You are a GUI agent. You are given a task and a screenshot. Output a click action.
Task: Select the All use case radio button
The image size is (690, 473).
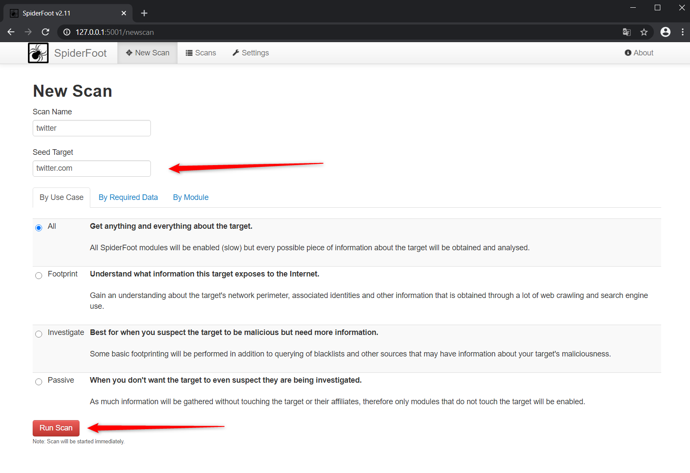pyautogui.click(x=39, y=227)
